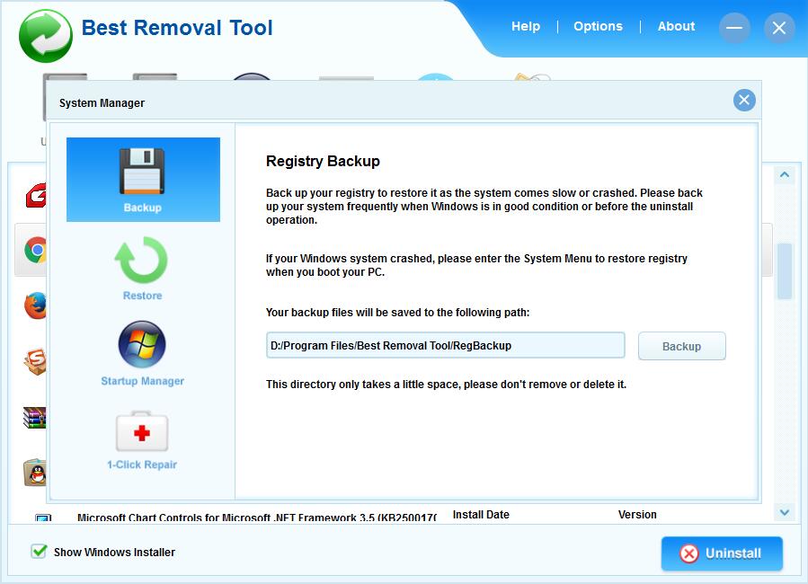The width and height of the screenshot is (808, 584).
Task: Select the Firefox entry in program list
Action: tap(35, 305)
